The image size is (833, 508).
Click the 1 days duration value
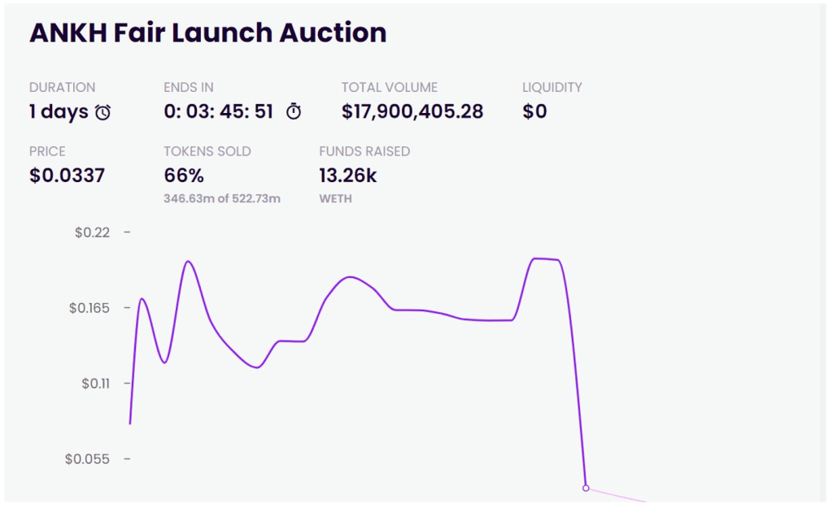pyautogui.click(x=59, y=111)
